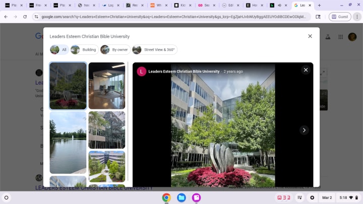Open the media controls icon in shelf
Image resolution: width=363 pixels, height=204 pixels.
[x=299, y=198]
